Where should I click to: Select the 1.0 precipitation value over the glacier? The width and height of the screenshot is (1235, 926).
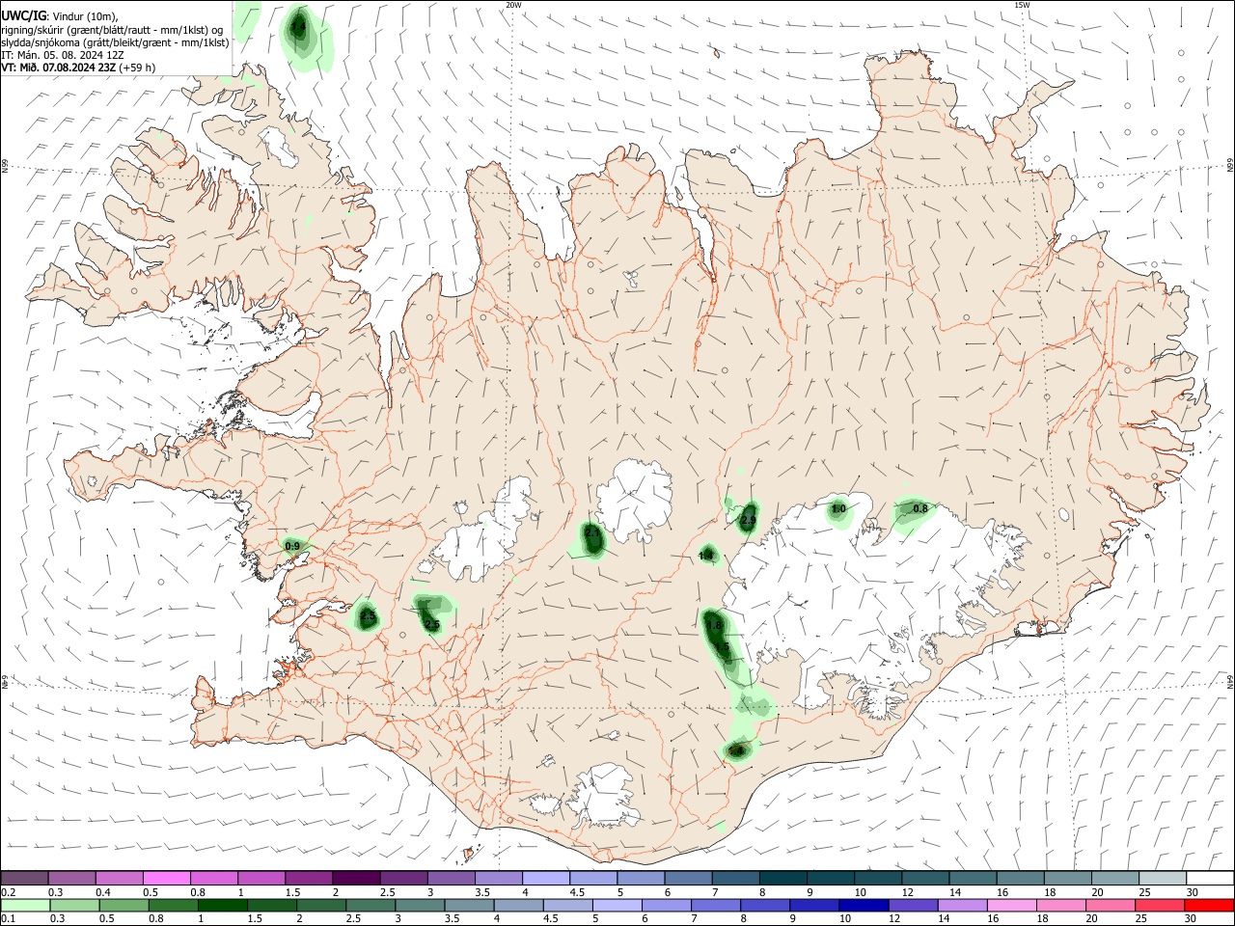tap(838, 508)
